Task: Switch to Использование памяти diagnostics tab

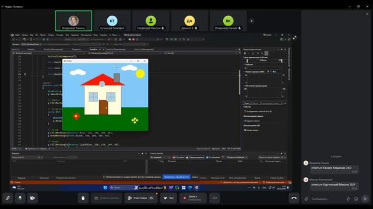Action: click(x=269, y=103)
